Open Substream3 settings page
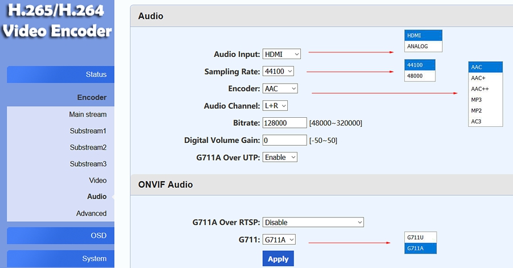Viewport: 513px width, 268px height. point(88,164)
